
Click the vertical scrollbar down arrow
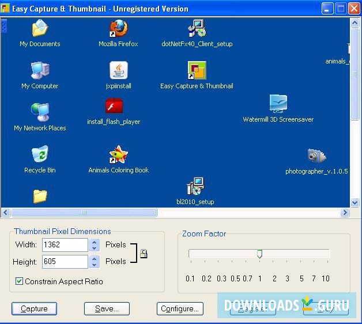355,203
